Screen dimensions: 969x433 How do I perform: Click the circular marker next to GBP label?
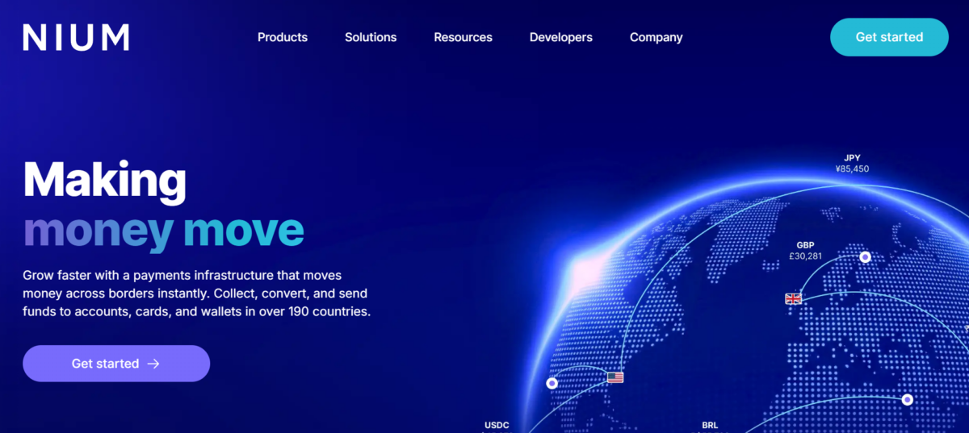[865, 257]
